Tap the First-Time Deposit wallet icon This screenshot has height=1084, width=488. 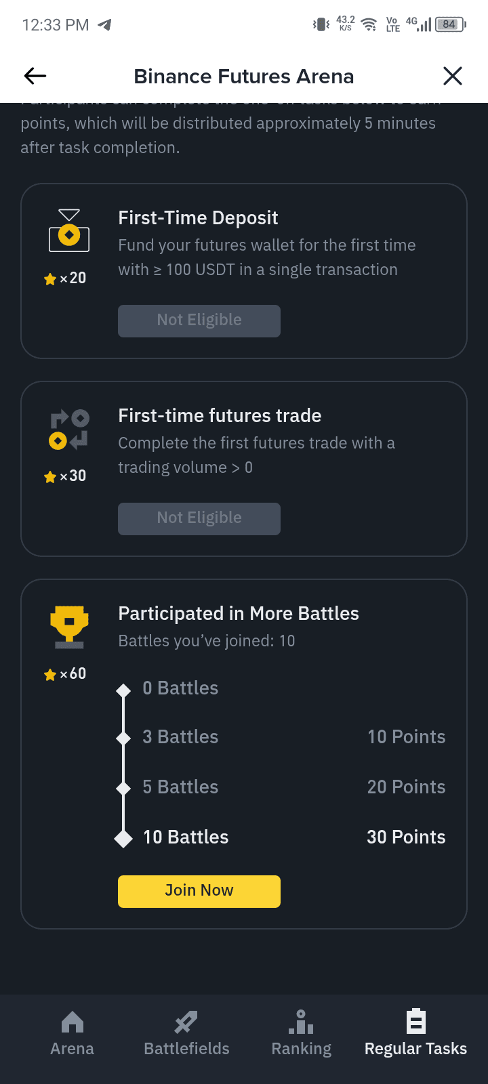point(69,230)
